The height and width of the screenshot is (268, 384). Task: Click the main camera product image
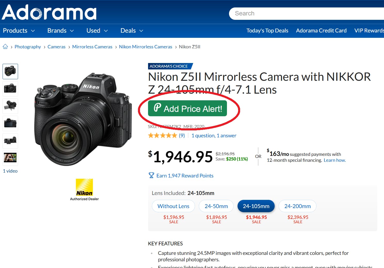click(83, 120)
